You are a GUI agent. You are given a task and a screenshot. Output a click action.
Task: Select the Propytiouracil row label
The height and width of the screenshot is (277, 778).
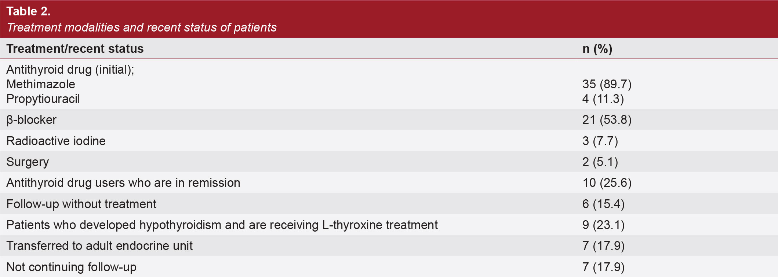pos(43,99)
